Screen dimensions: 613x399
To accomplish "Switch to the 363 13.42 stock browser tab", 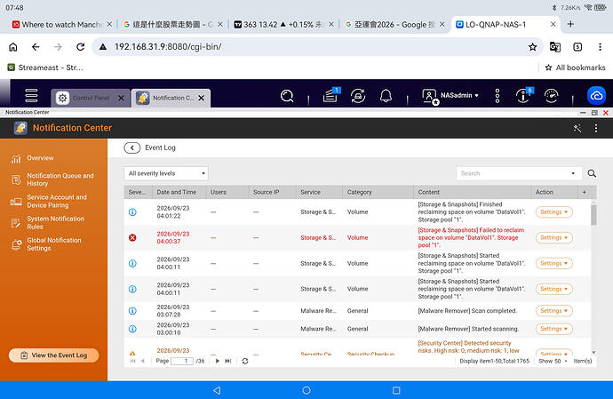I will click(283, 25).
